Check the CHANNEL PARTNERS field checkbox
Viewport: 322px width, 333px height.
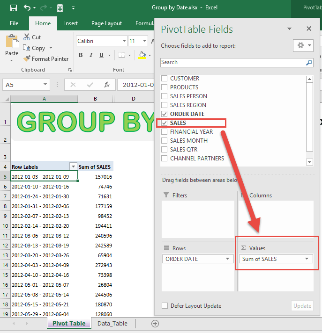(x=165, y=159)
